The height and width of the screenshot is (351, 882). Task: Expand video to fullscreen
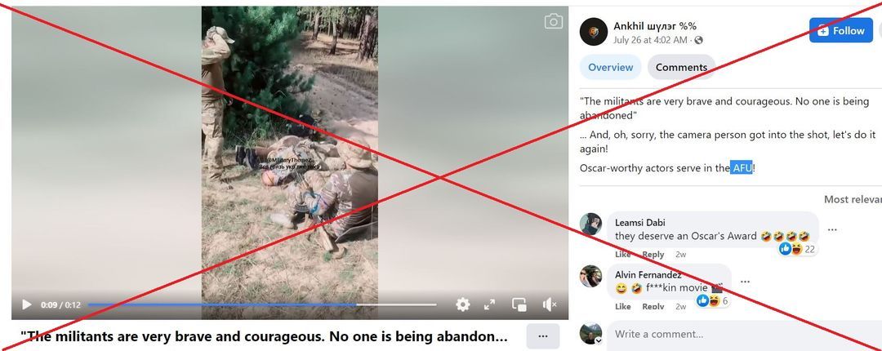click(489, 304)
